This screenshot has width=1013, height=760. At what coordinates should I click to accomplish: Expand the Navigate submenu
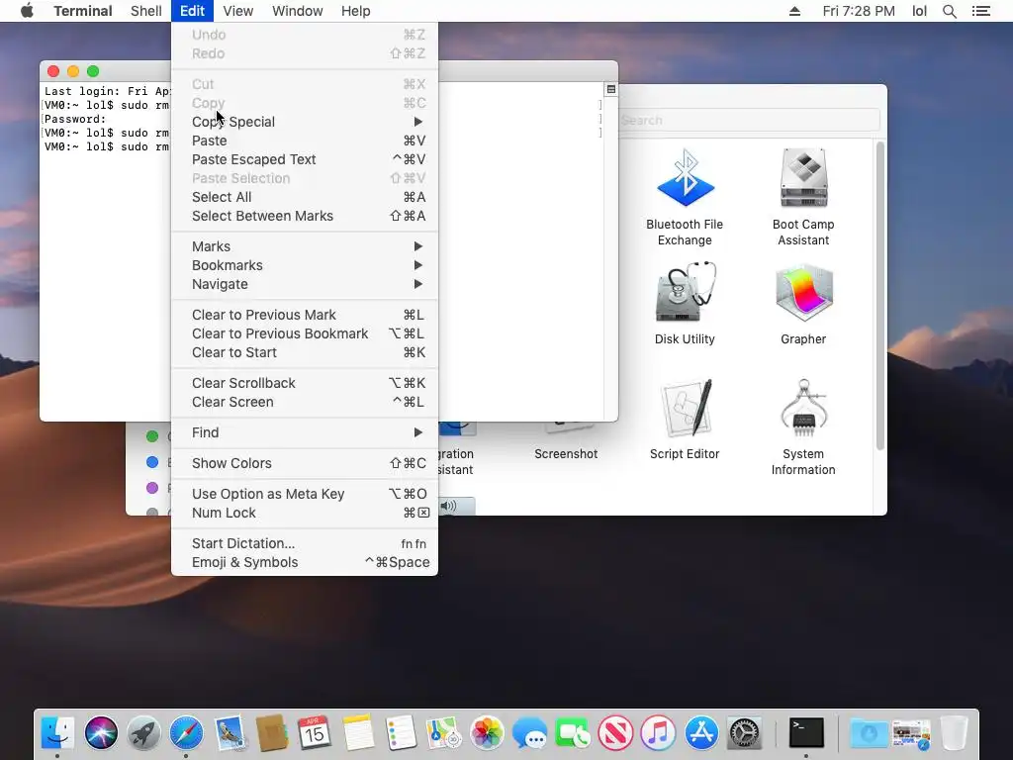pyautogui.click(x=305, y=284)
